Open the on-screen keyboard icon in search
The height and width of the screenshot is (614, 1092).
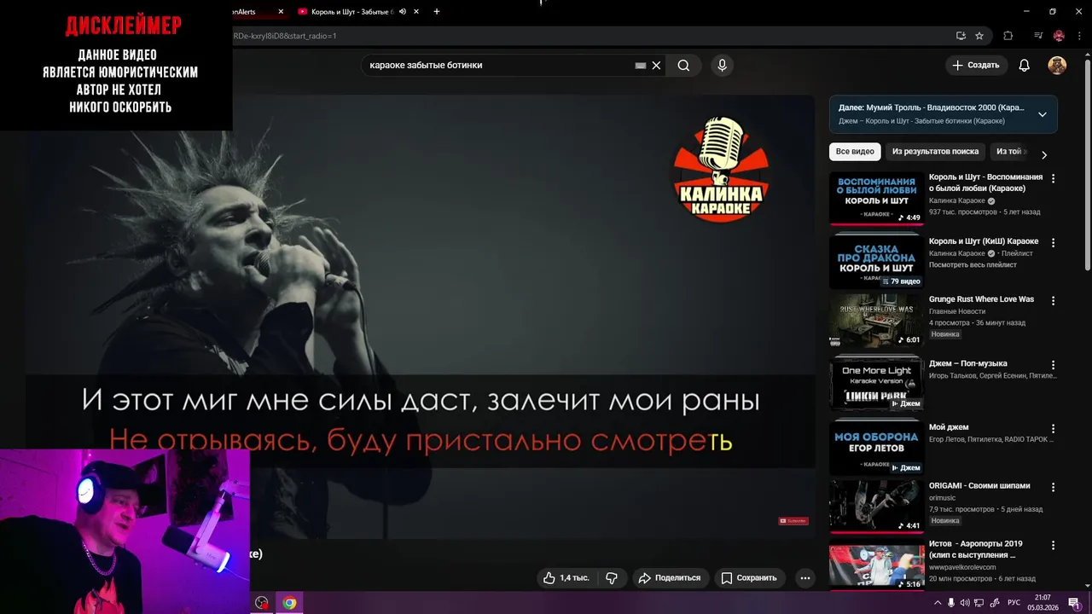click(x=641, y=66)
